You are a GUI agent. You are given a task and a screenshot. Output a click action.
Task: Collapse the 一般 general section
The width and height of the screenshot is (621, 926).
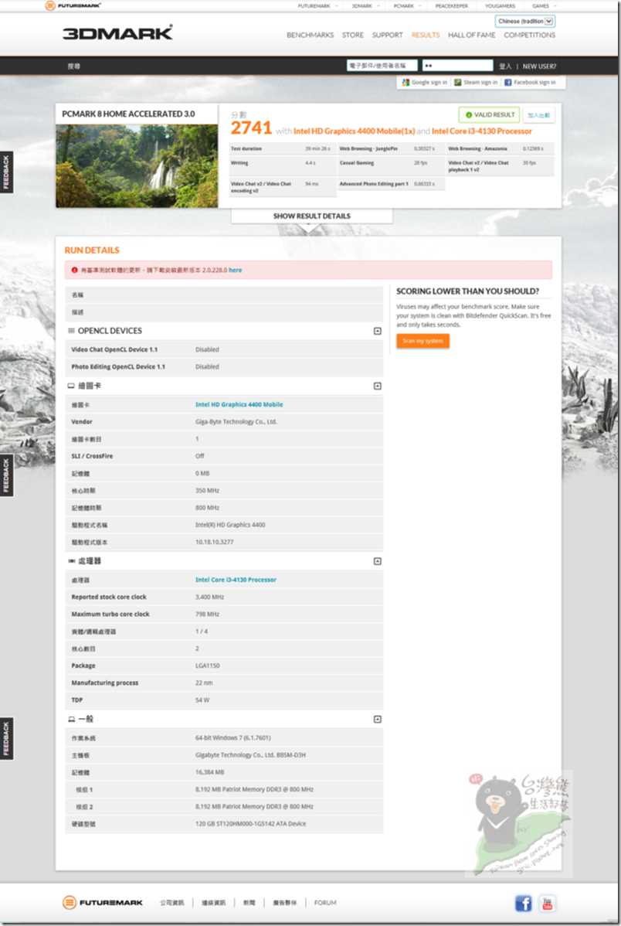[x=377, y=719]
